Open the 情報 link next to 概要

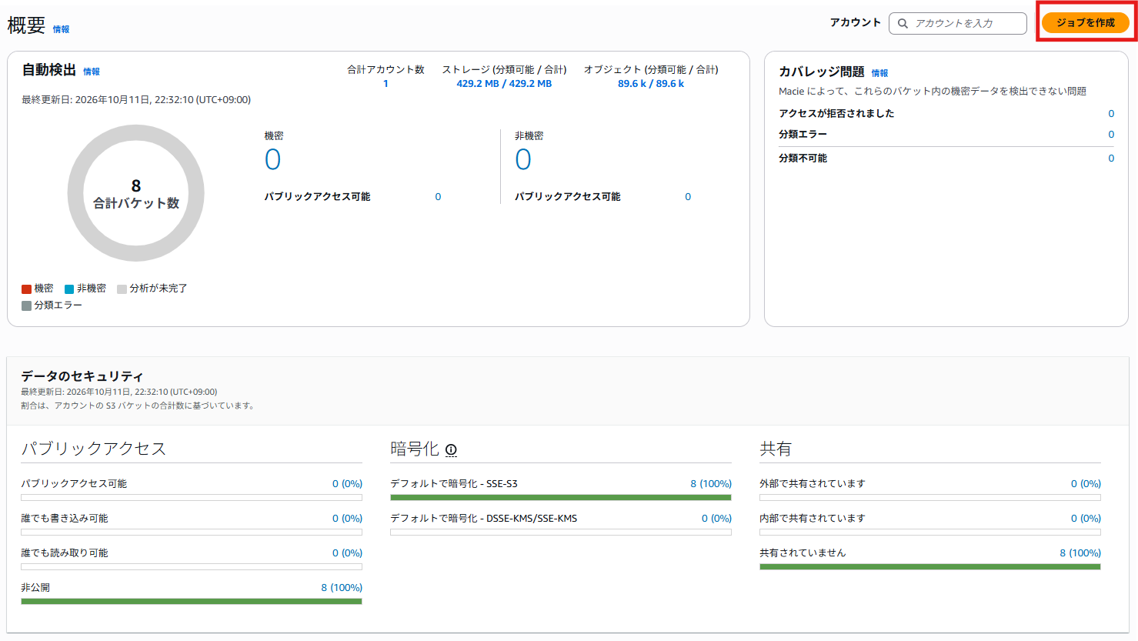pos(61,29)
